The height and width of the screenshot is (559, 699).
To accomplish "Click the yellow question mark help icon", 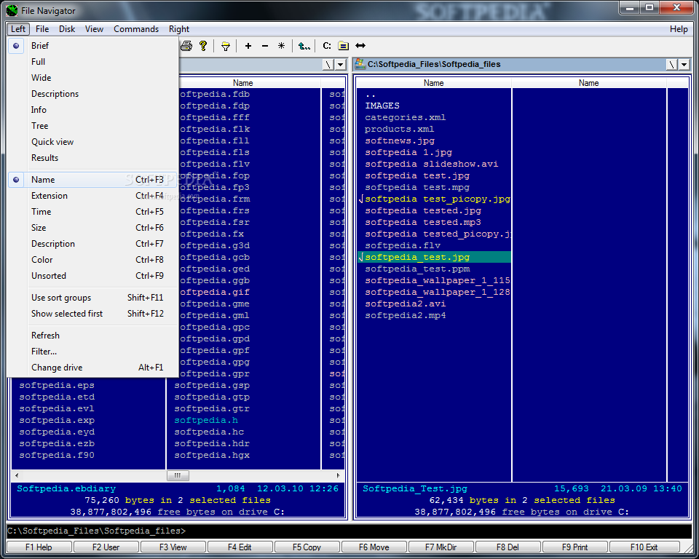I will pyautogui.click(x=203, y=45).
